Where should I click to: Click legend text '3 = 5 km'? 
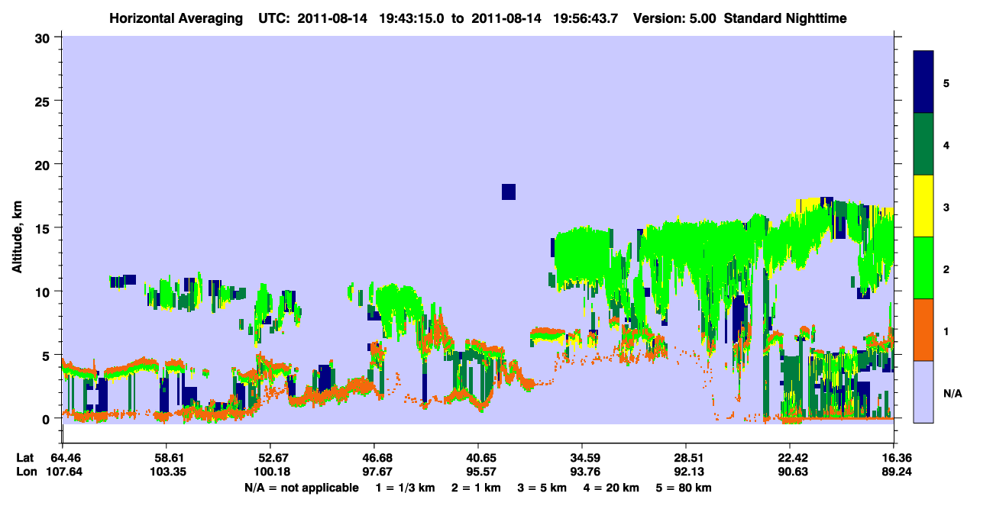[x=542, y=487]
